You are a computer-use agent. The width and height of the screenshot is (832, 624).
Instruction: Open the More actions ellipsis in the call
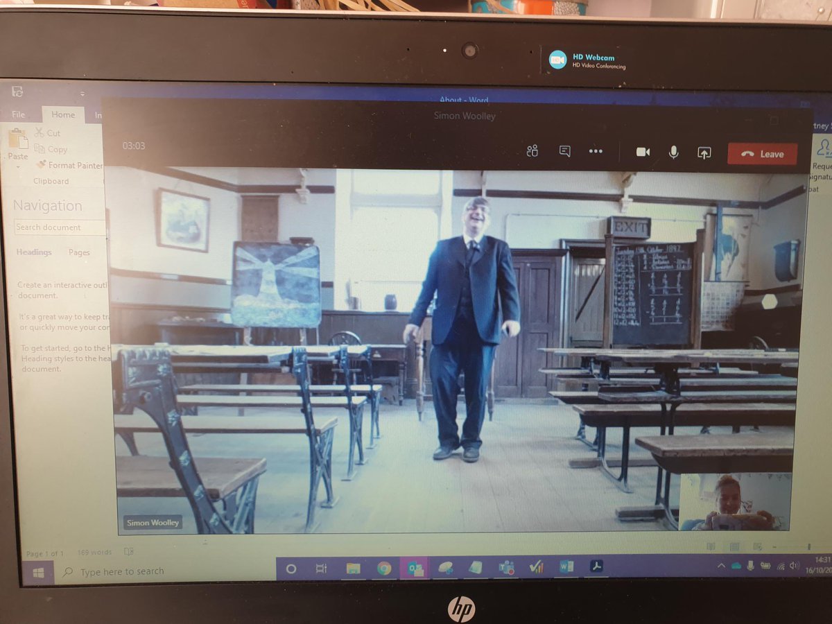click(x=596, y=152)
